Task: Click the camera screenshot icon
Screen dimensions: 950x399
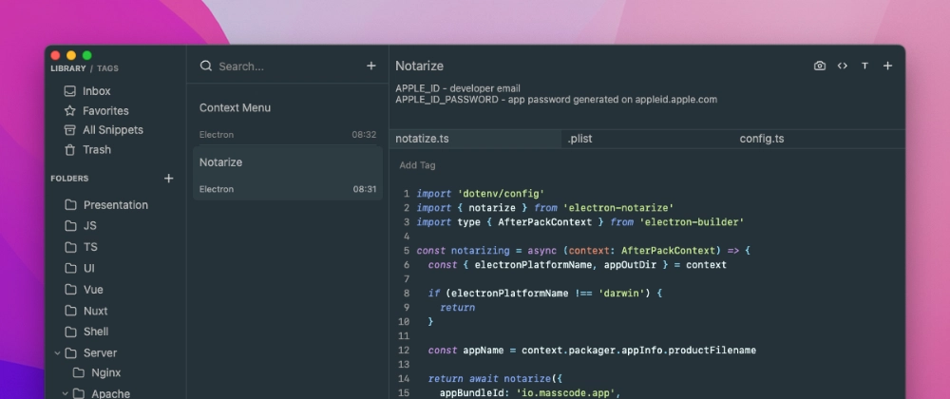Action: [819, 66]
